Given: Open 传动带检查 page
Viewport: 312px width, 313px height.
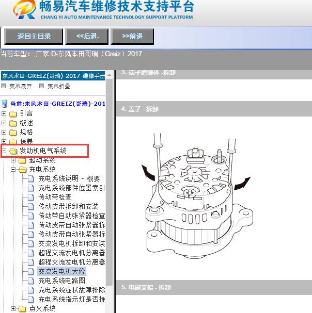Looking at the screenshot, I should coord(55,197).
